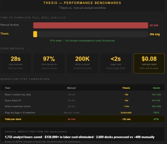This screenshot has width=167, height=144.
Task: Click the Saved column header
Action: coord(156,88)
